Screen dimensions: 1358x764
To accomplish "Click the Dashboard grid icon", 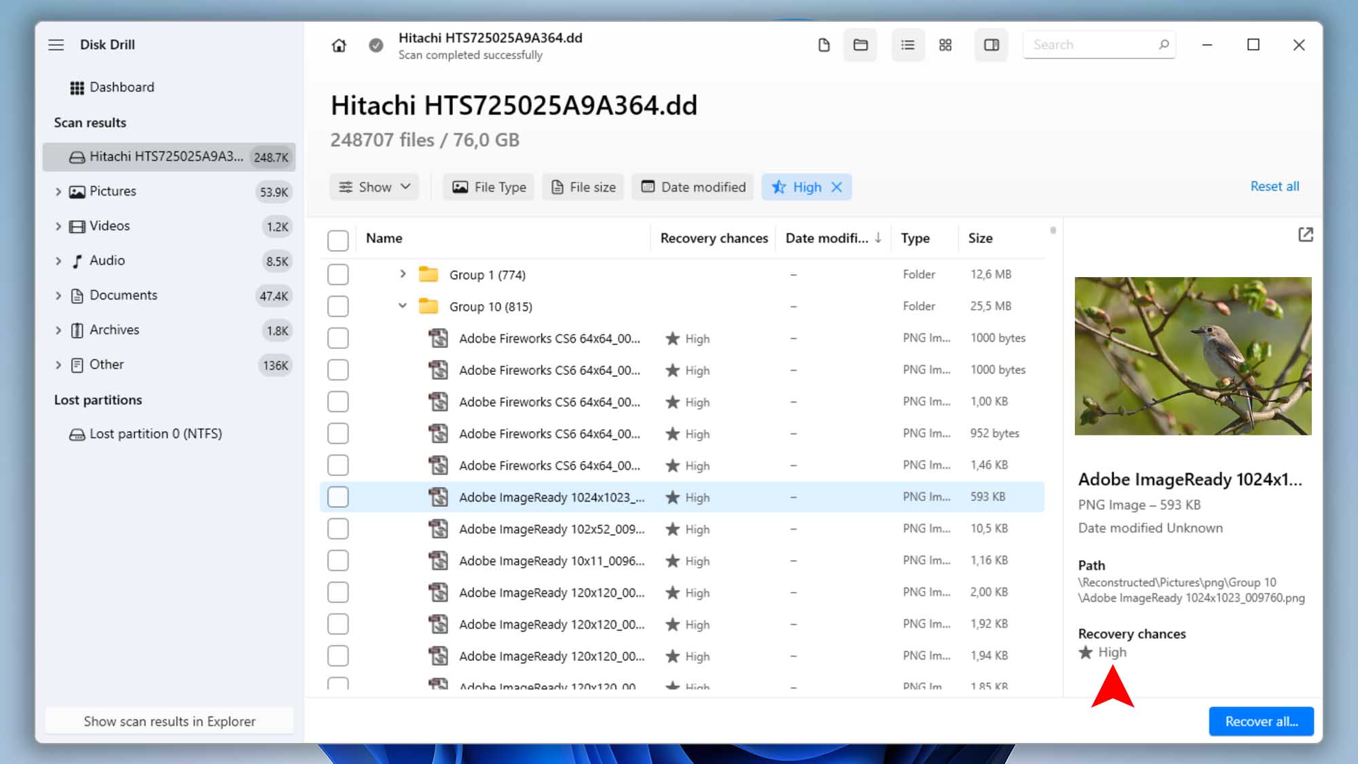I will tap(77, 88).
